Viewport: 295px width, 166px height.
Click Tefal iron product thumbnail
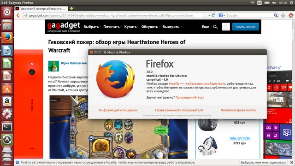[208, 146]
